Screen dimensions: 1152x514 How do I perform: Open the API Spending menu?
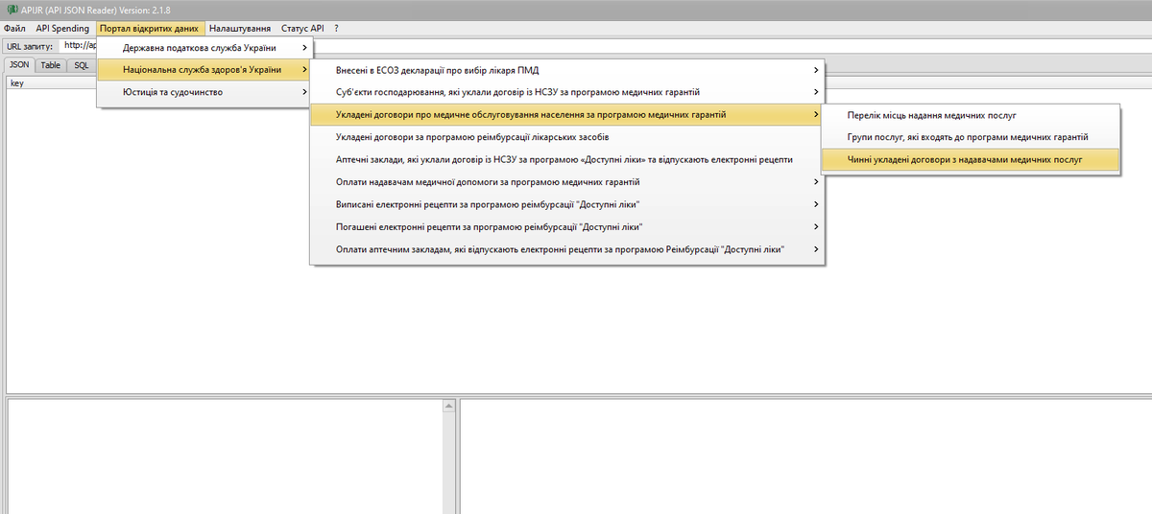tap(62, 29)
